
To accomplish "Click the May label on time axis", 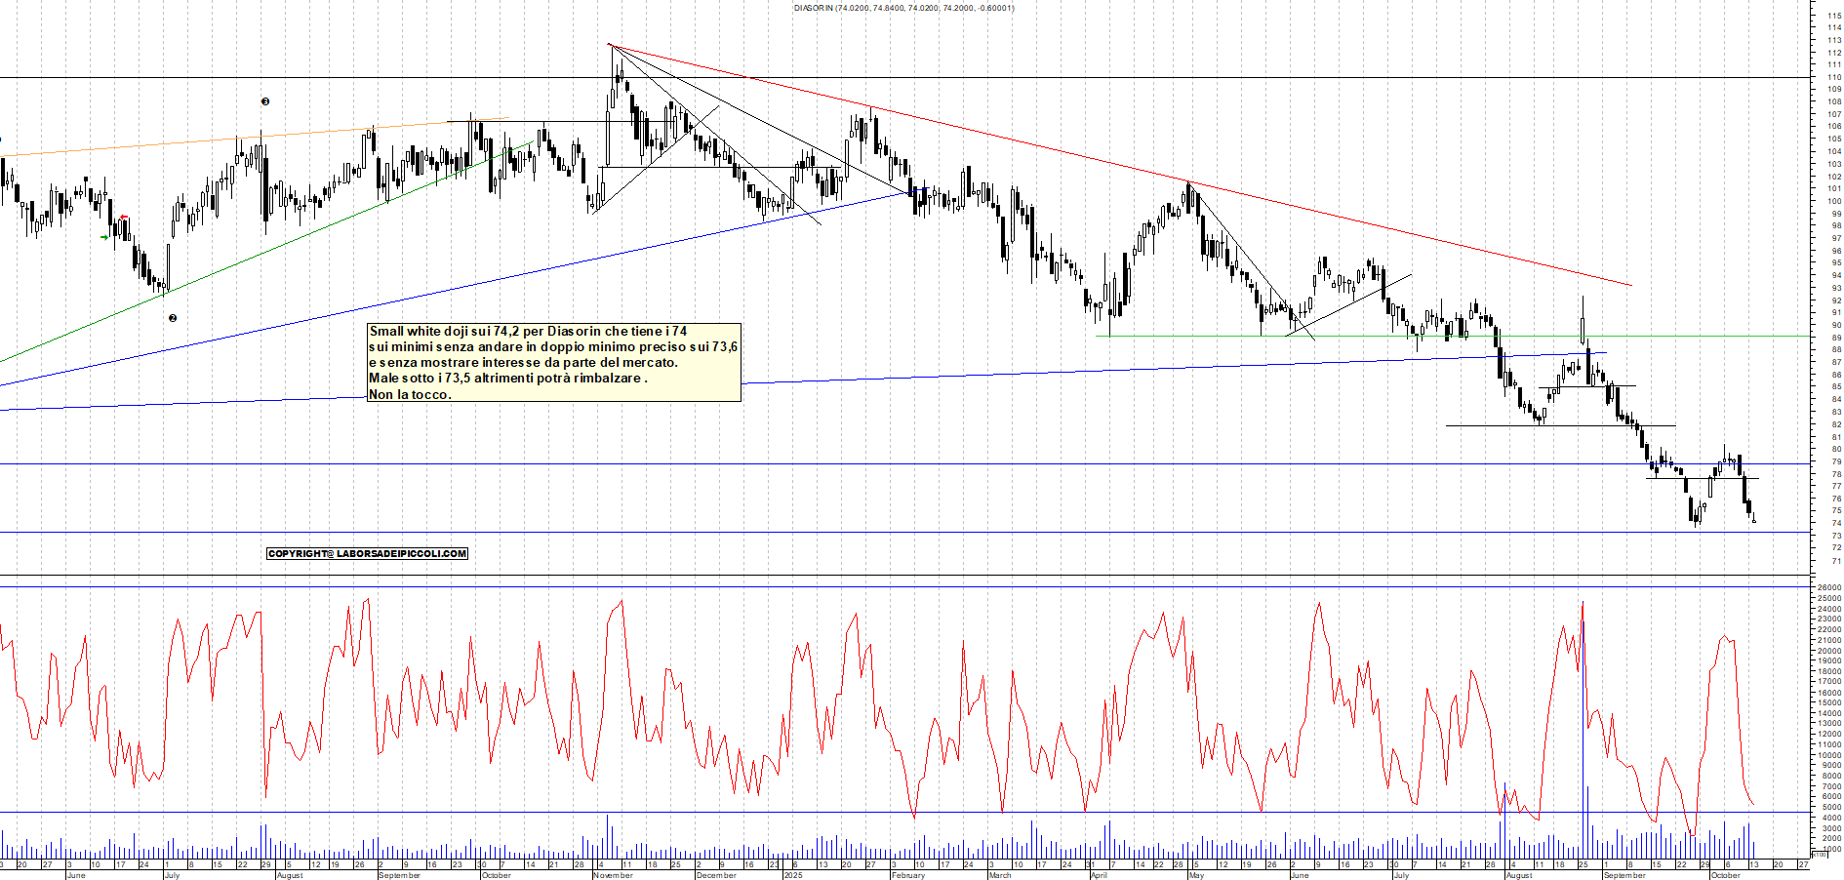I will click(1196, 875).
